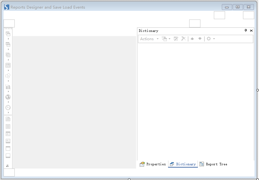Expand the Bands category arrow
The image size is (259, 180).
[x=8, y=39]
